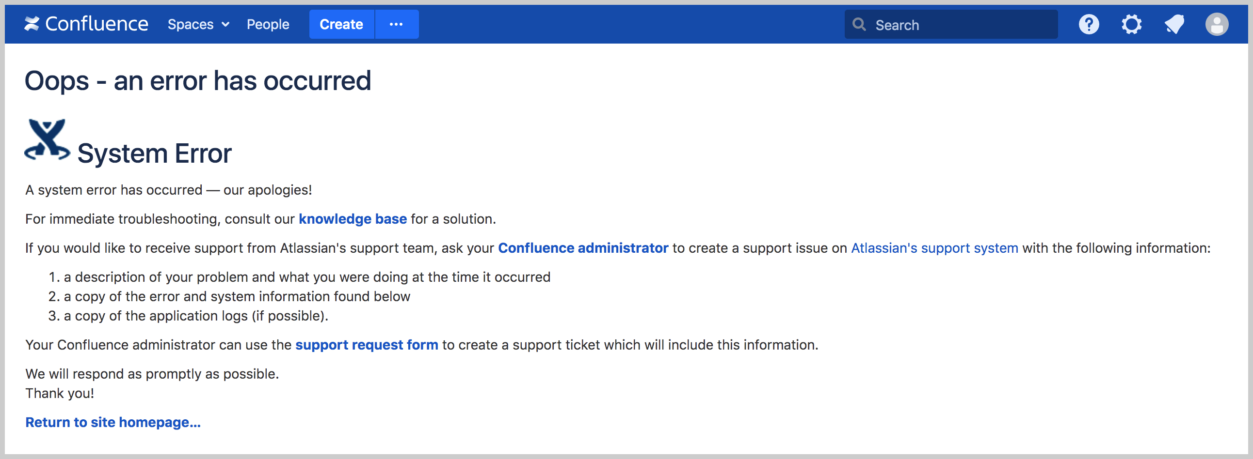The image size is (1253, 459).
Task: Click the Confluence logo in the navigation bar
Action: 86,23
